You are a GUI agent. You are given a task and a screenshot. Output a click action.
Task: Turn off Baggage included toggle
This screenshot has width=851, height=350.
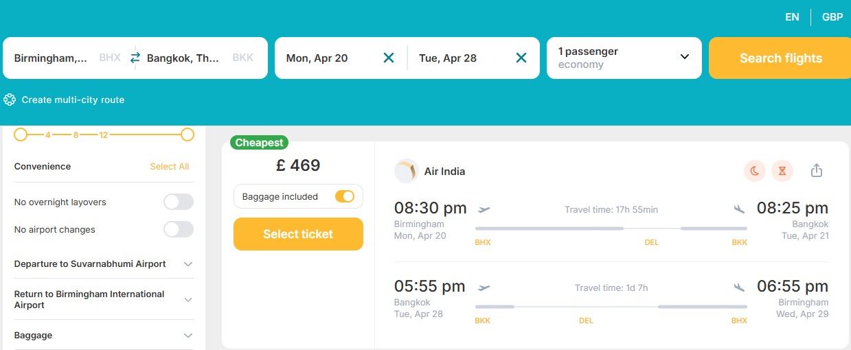(x=345, y=196)
